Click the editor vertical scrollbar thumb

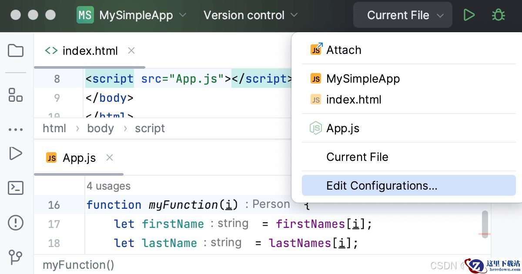(x=485, y=224)
